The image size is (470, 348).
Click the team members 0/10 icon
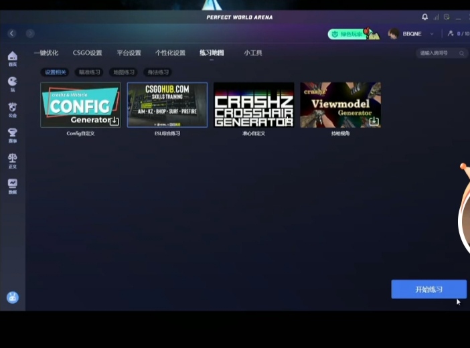tap(451, 33)
